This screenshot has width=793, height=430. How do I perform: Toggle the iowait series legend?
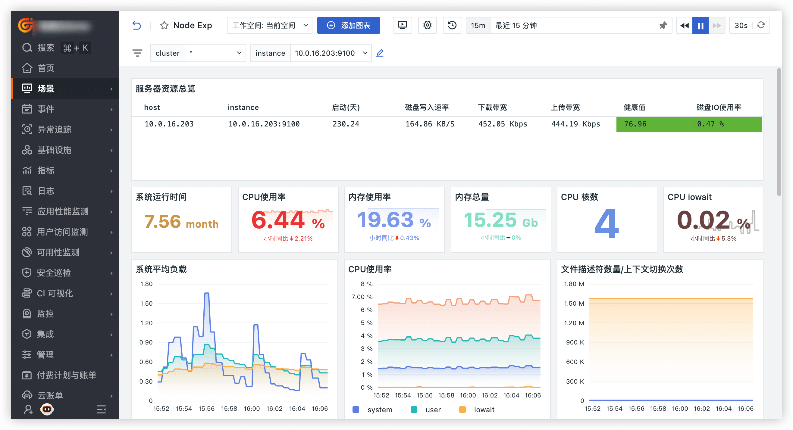pos(484,410)
